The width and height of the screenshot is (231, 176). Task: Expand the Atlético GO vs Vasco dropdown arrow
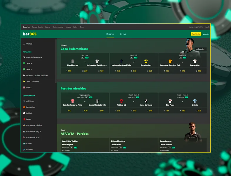[134, 102]
